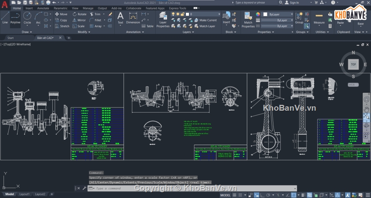
Task: Click the Match Layer button
Action: point(205,26)
